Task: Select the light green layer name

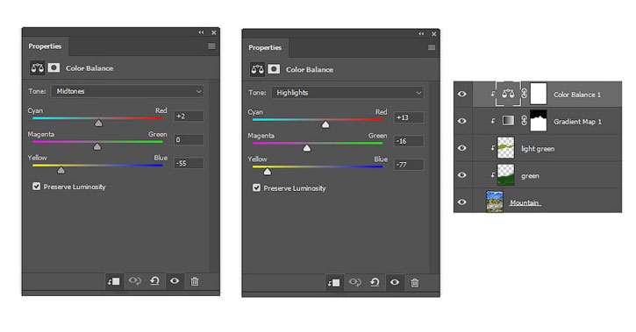Action: coord(538,149)
